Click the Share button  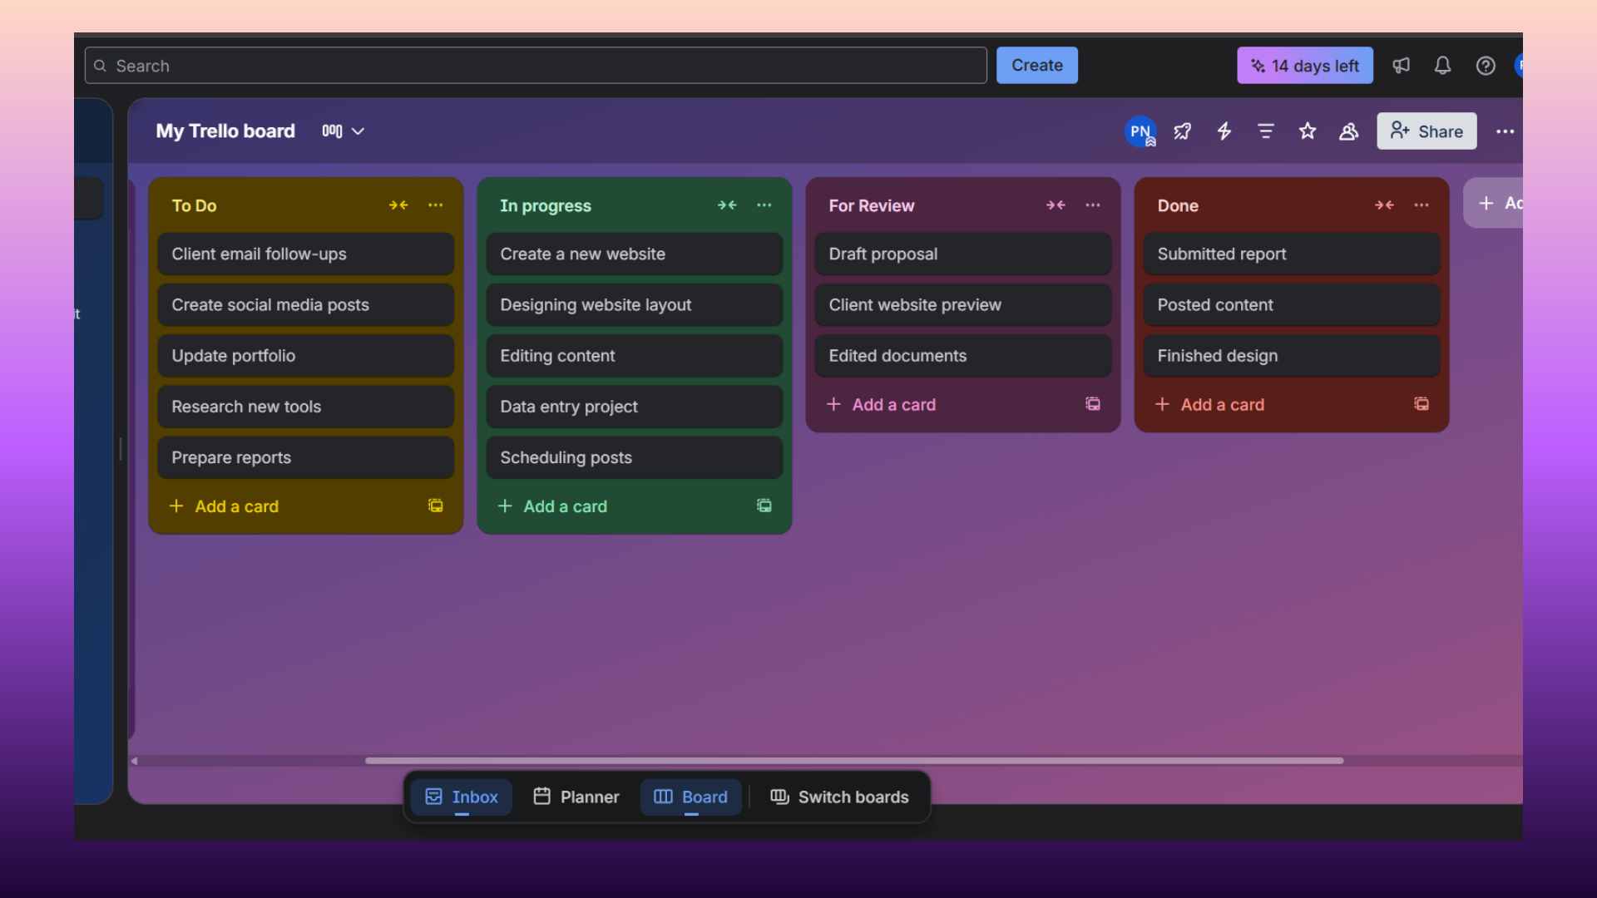tap(1426, 131)
